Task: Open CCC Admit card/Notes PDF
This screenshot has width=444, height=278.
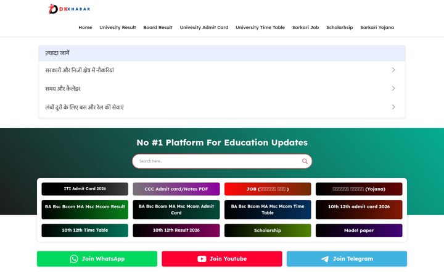Action: pos(176,189)
